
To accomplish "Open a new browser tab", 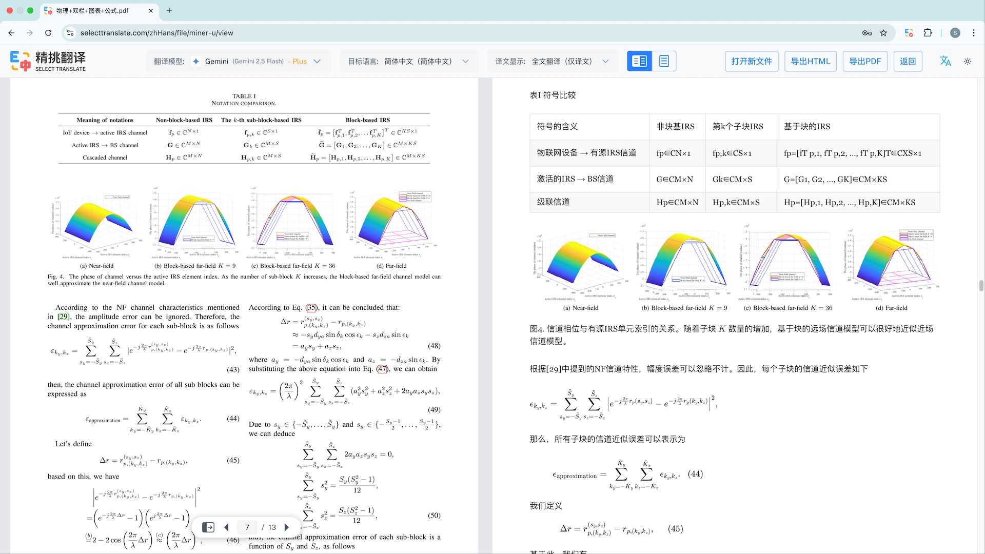I will pyautogui.click(x=169, y=10).
